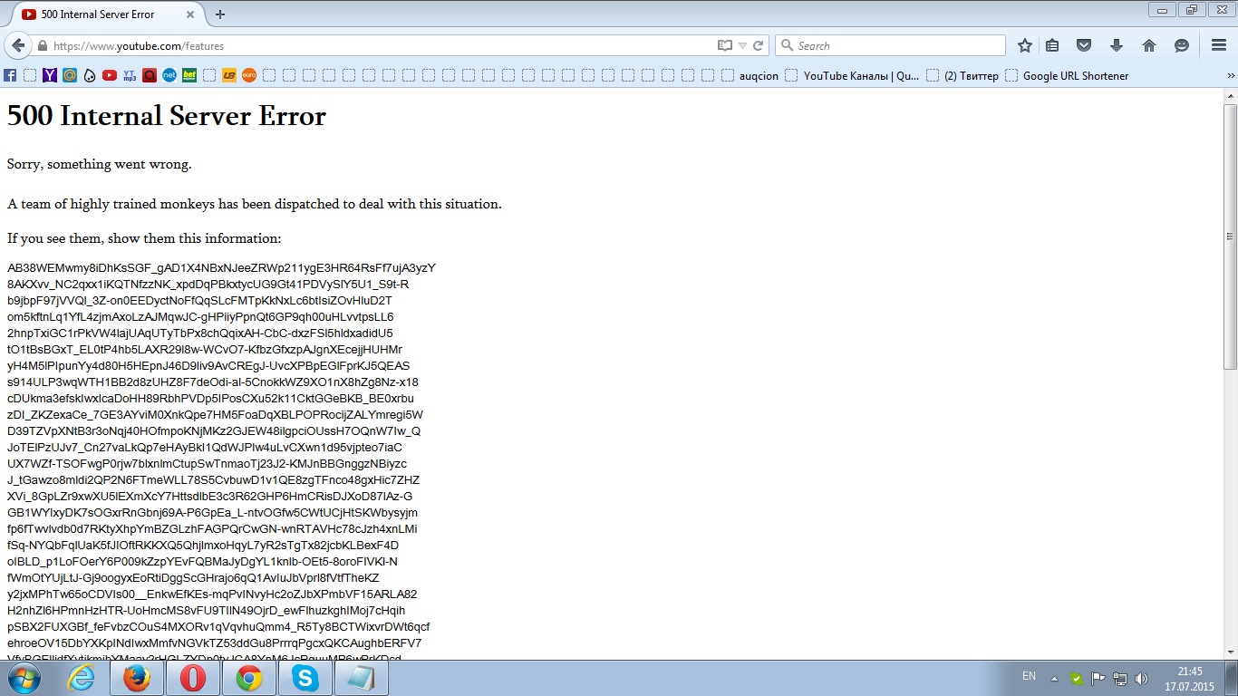This screenshot has width=1238, height=696.
Task: Open the network tray icon
Action: click(x=1120, y=678)
